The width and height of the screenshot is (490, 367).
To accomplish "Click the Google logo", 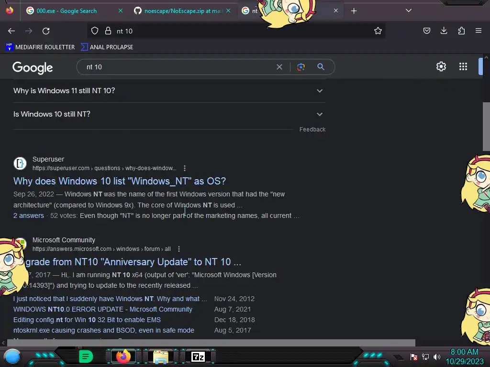I will click(x=33, y=67).
